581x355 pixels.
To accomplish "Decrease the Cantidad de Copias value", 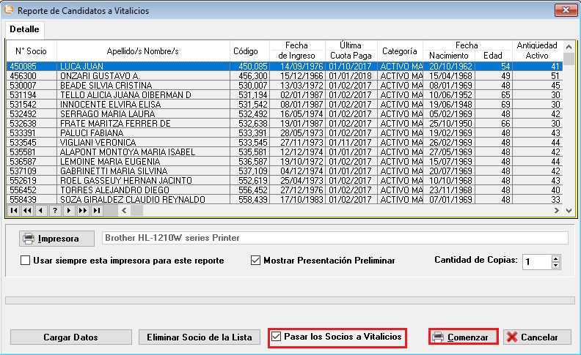I will click(555, 265).
